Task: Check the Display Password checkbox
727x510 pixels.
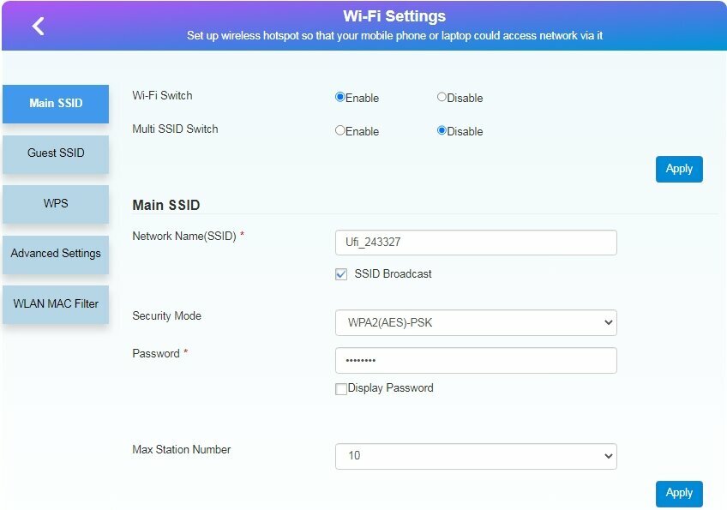Action: click(341, 389)
